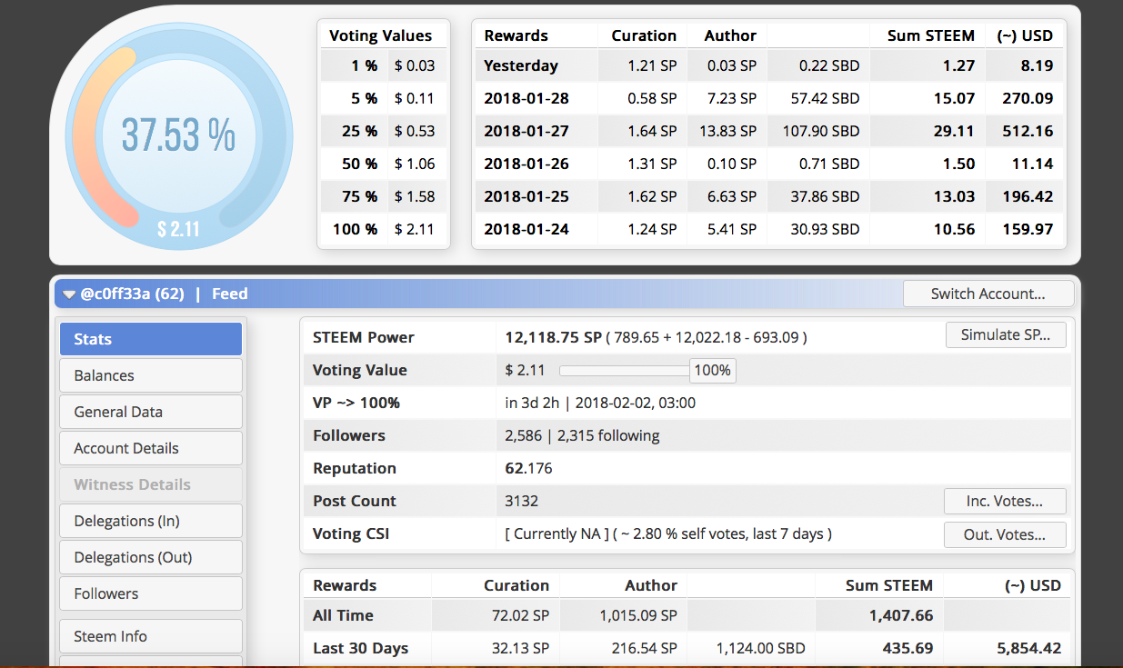This screenshot has height=668, width=1123.
Task: Click the 37.53 % voting power gauge
Action: 178,135
